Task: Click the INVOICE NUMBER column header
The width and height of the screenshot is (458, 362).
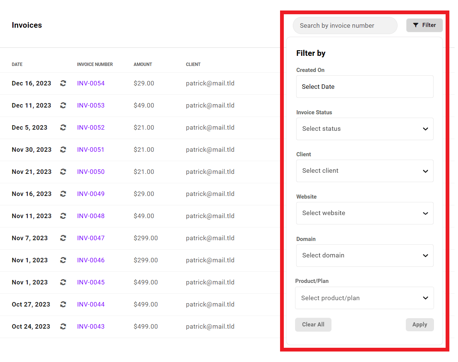Action: pyautogui.click(x=95, y=64)
